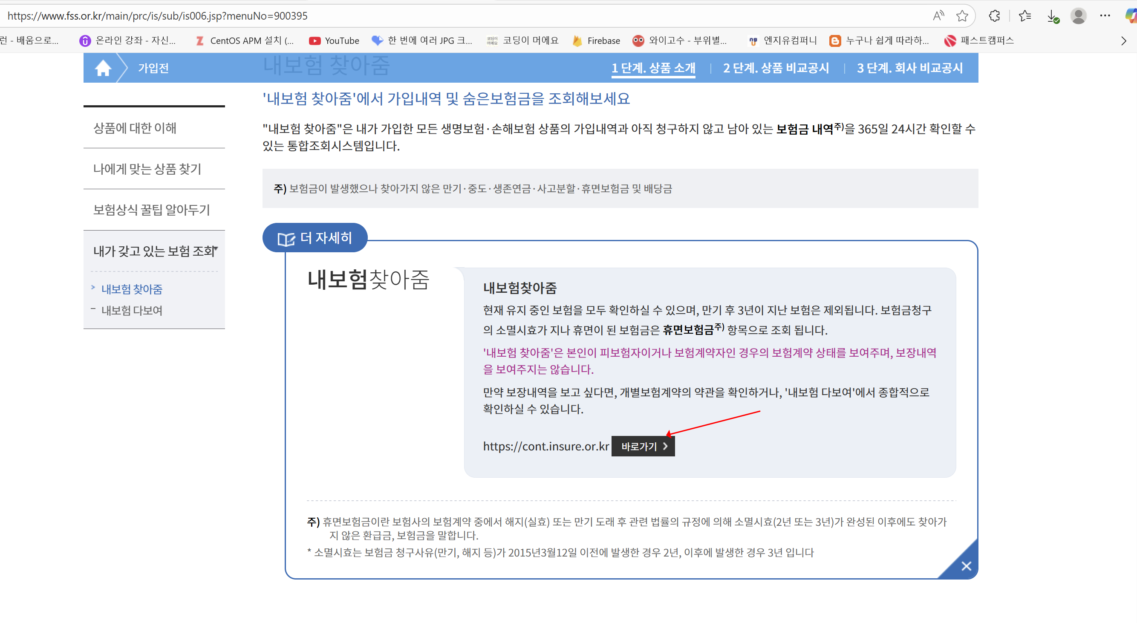Toggle the 더 자세히 details tab
Screen dimensions: 1137x623
tap(315, 238)
